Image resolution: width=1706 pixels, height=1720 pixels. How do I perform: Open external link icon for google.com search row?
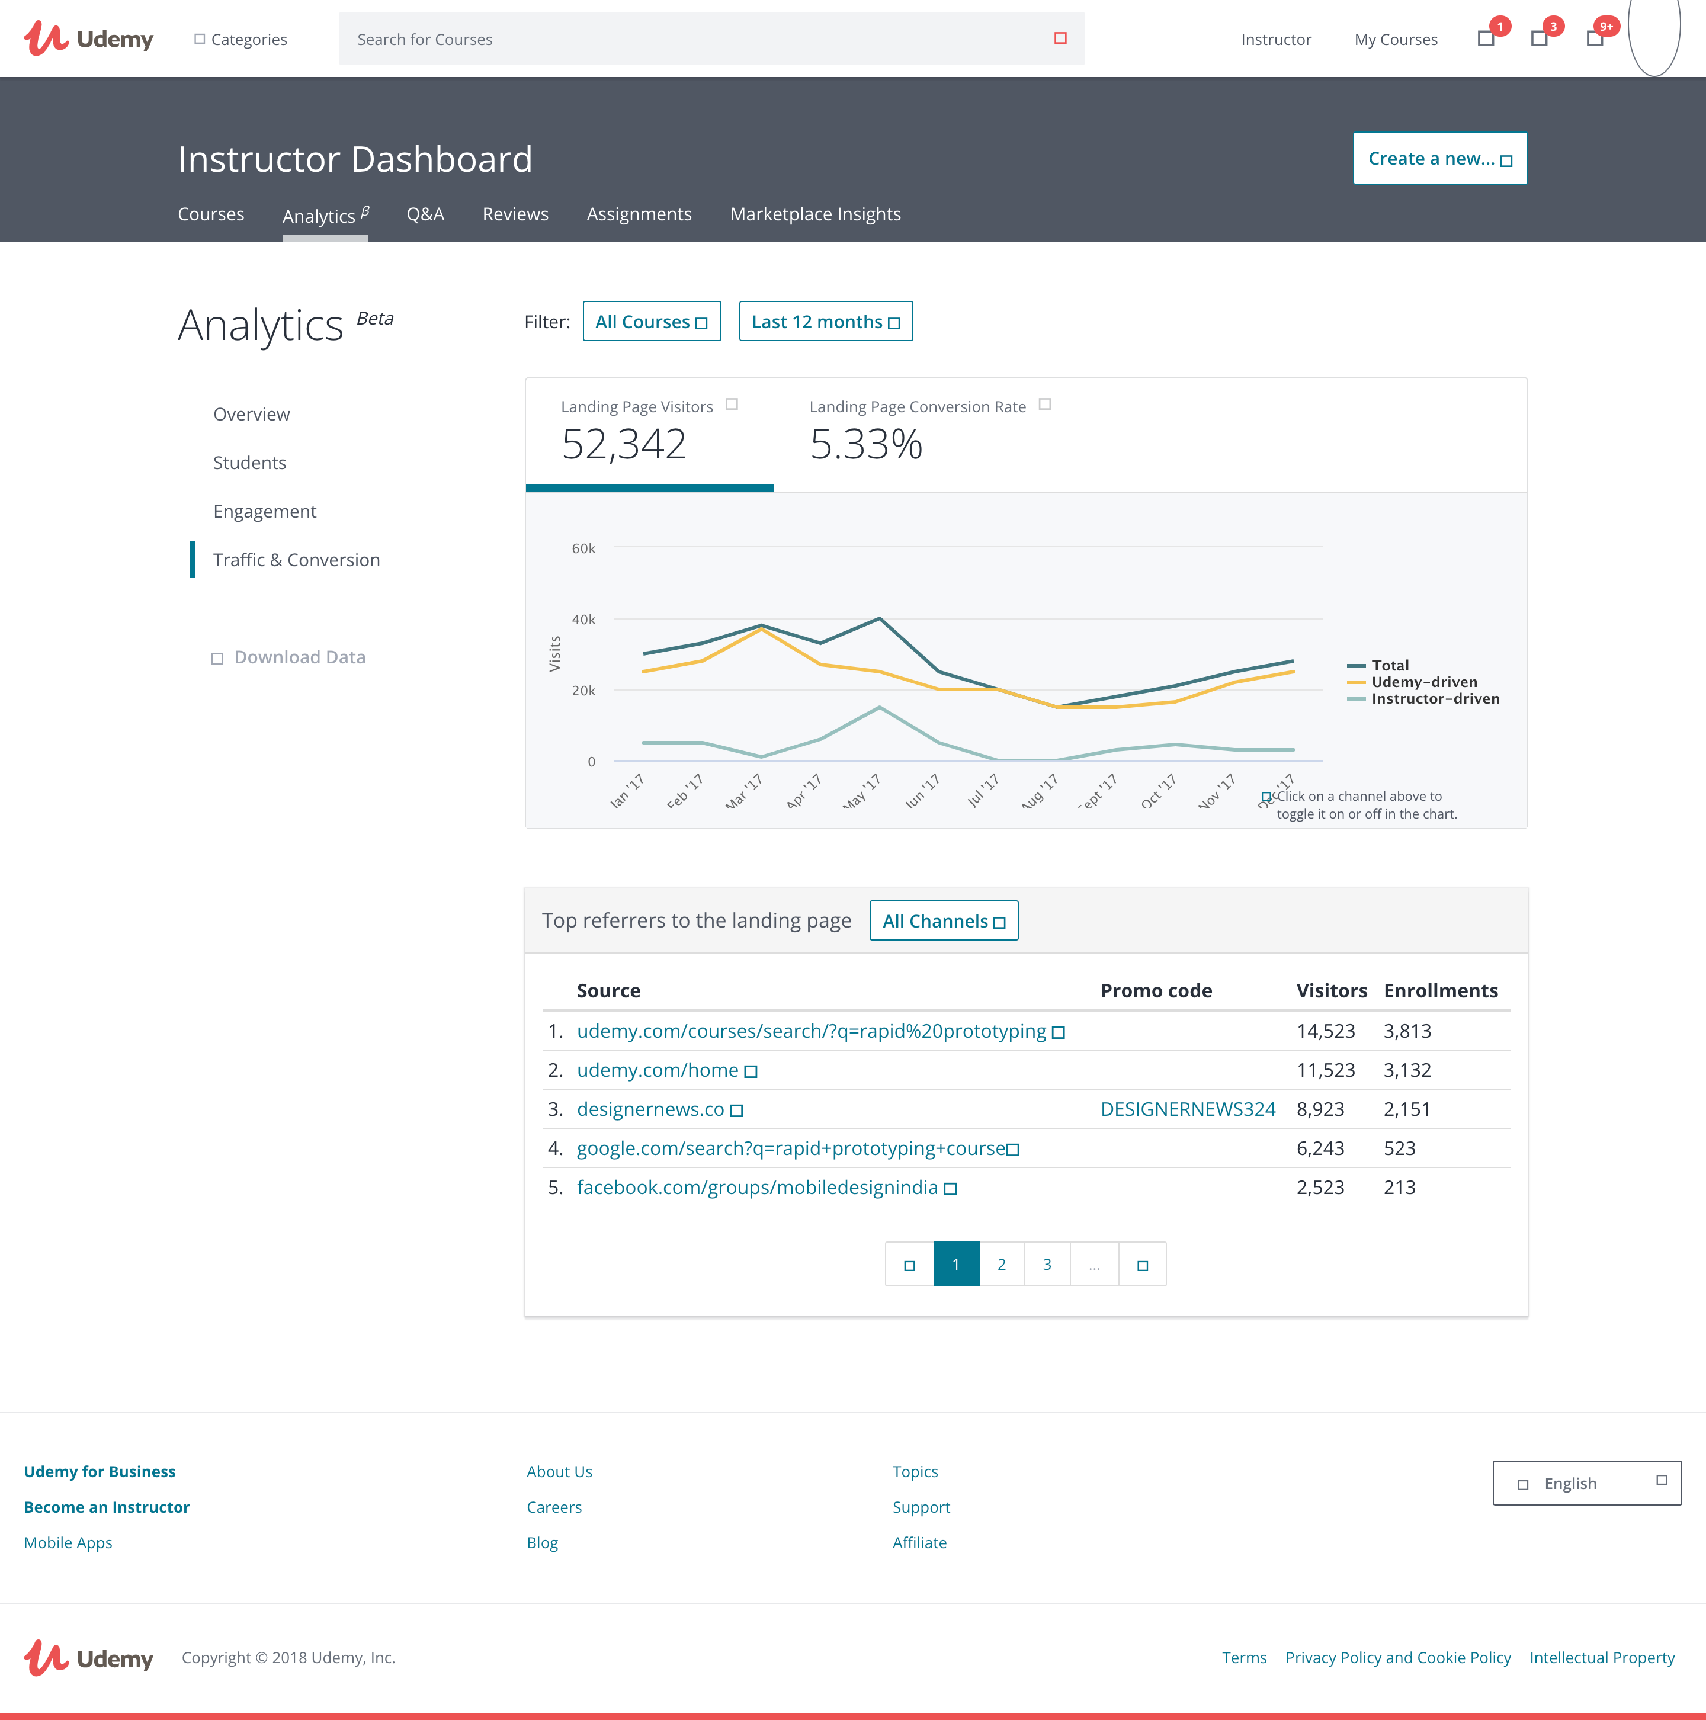pyautogui.click(x=1012, y=1150)
